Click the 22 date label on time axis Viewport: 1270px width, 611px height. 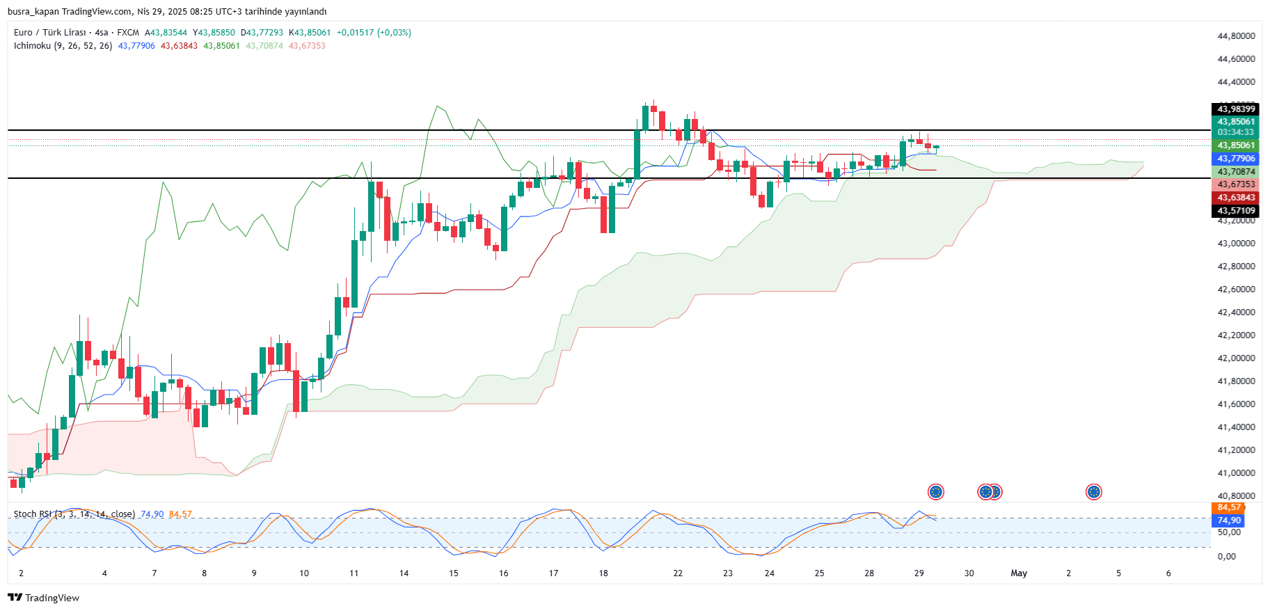(x=678, y=573)
